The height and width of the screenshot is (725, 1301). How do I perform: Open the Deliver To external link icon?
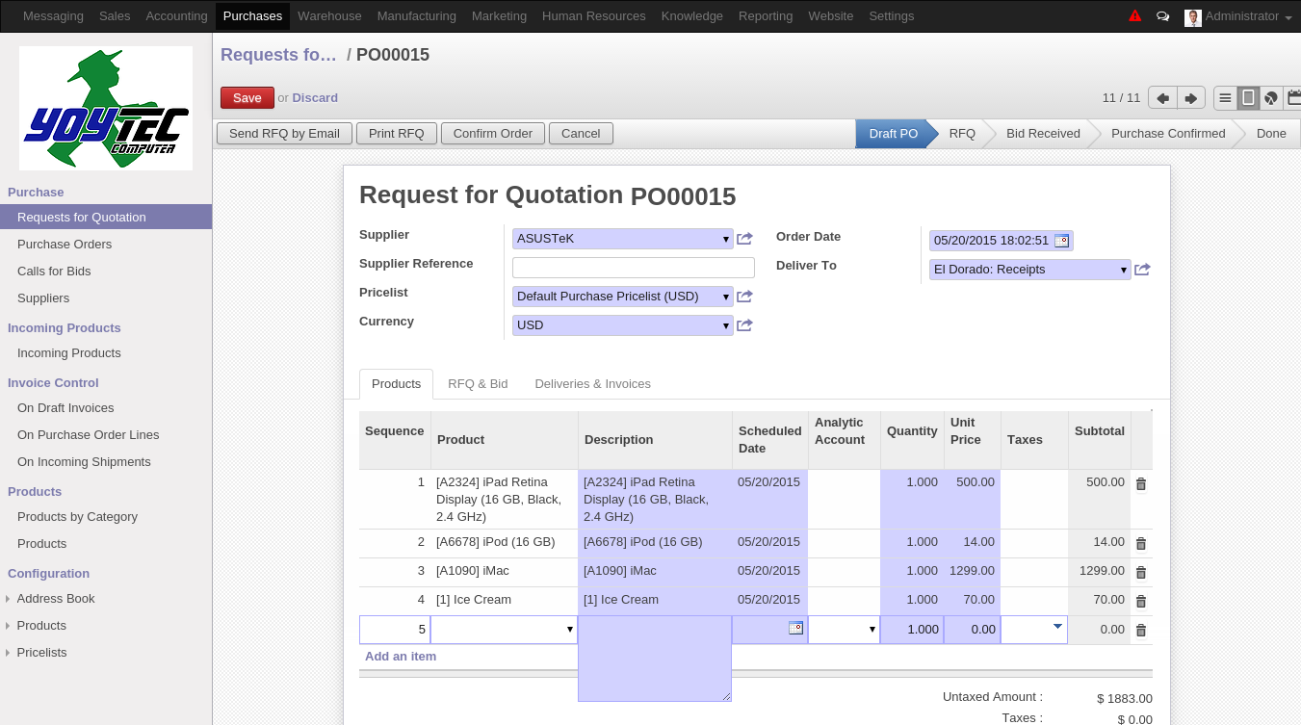click(x=1142, y=270)
